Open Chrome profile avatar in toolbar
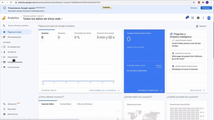This screenshot has width=214, height=120. tap(207, 2)
